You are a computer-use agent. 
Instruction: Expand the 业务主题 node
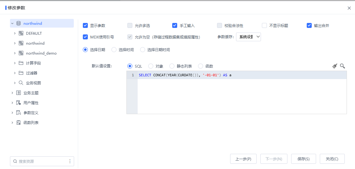[12, 93]
